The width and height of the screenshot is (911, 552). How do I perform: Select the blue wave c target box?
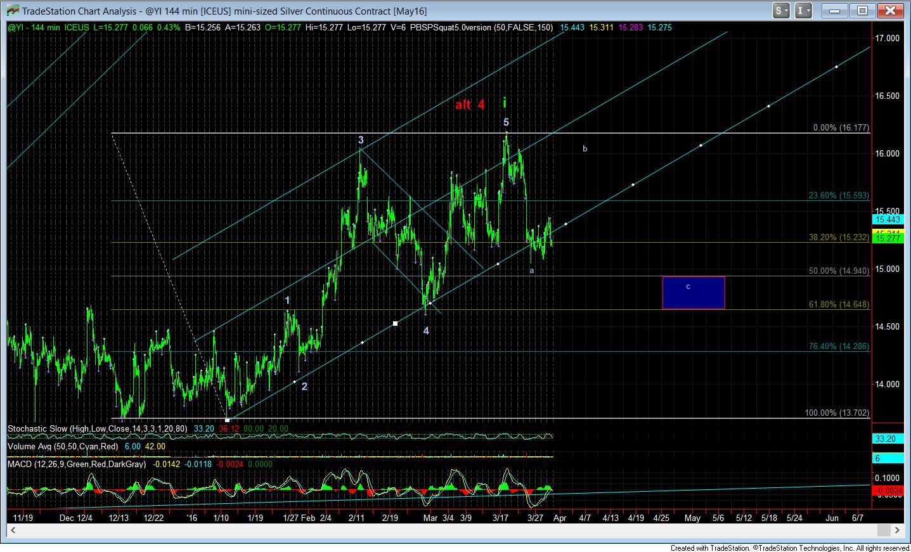click(x=693, y=293)
